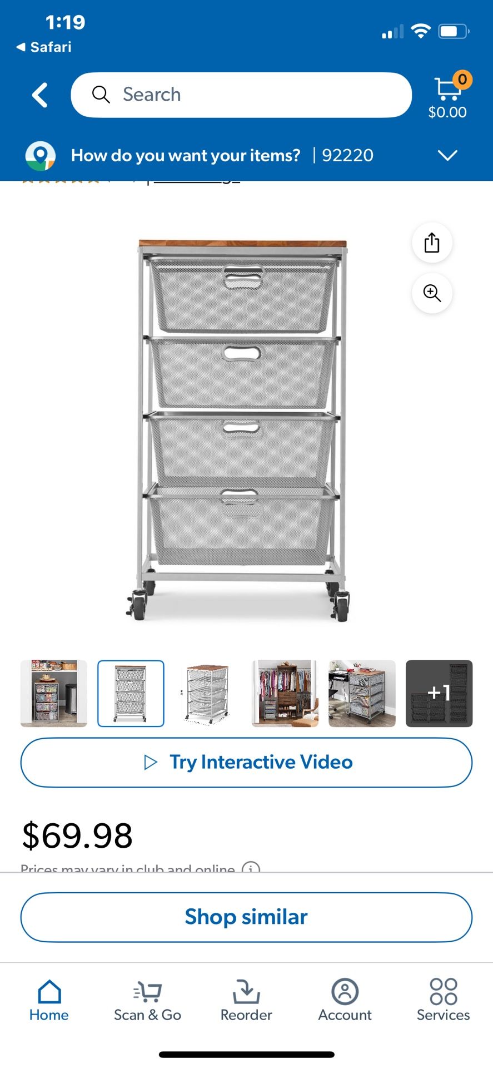The height and width of the screenshot is (1068, 493).
Task: Switch to the Home tab
Action: point(49,1000)
